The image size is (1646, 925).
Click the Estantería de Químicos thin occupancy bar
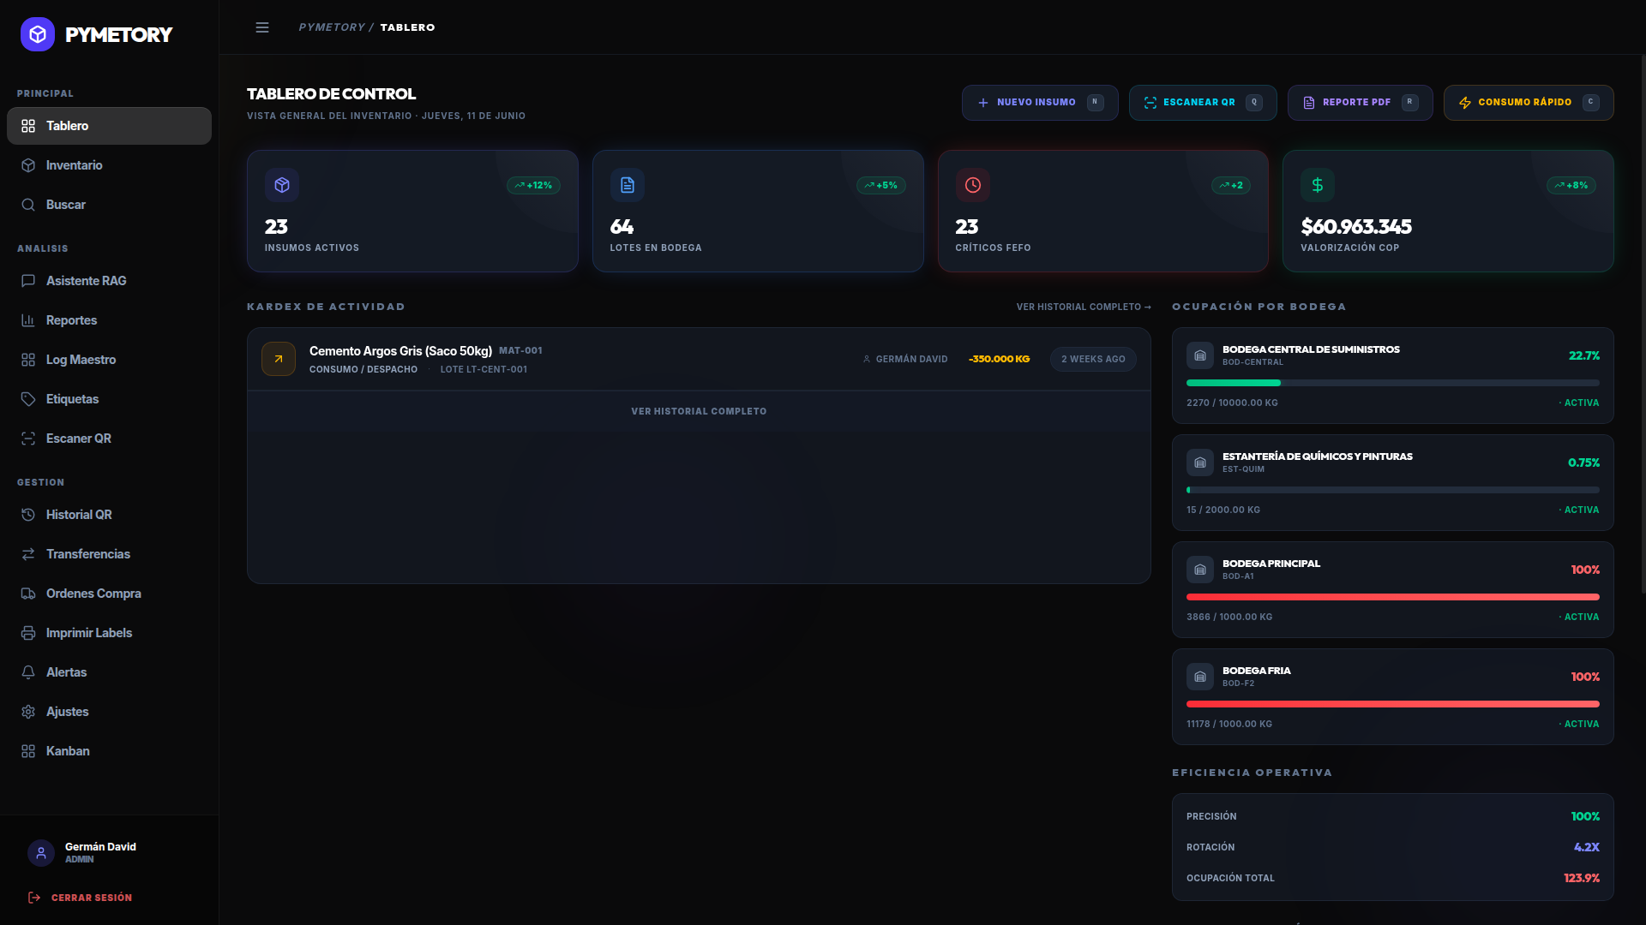click(1393, 490)
